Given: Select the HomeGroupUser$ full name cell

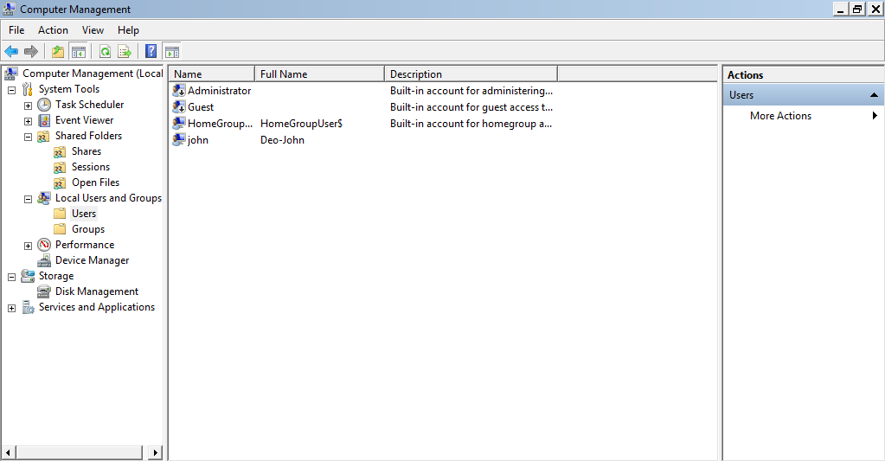Looking at the screenshot, I should pos(301,124).
